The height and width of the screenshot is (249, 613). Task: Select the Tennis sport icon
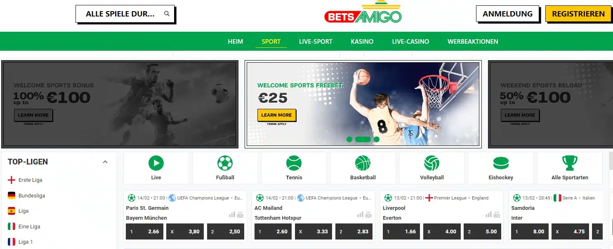(x=294, y=163)
